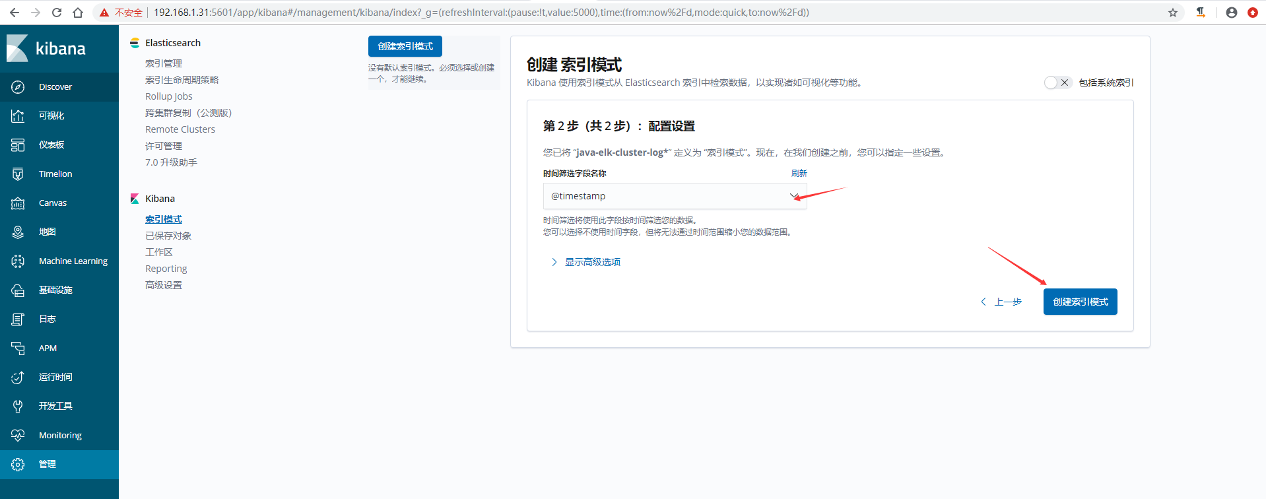Click the browser forward arrow

(x=36, y=13)
